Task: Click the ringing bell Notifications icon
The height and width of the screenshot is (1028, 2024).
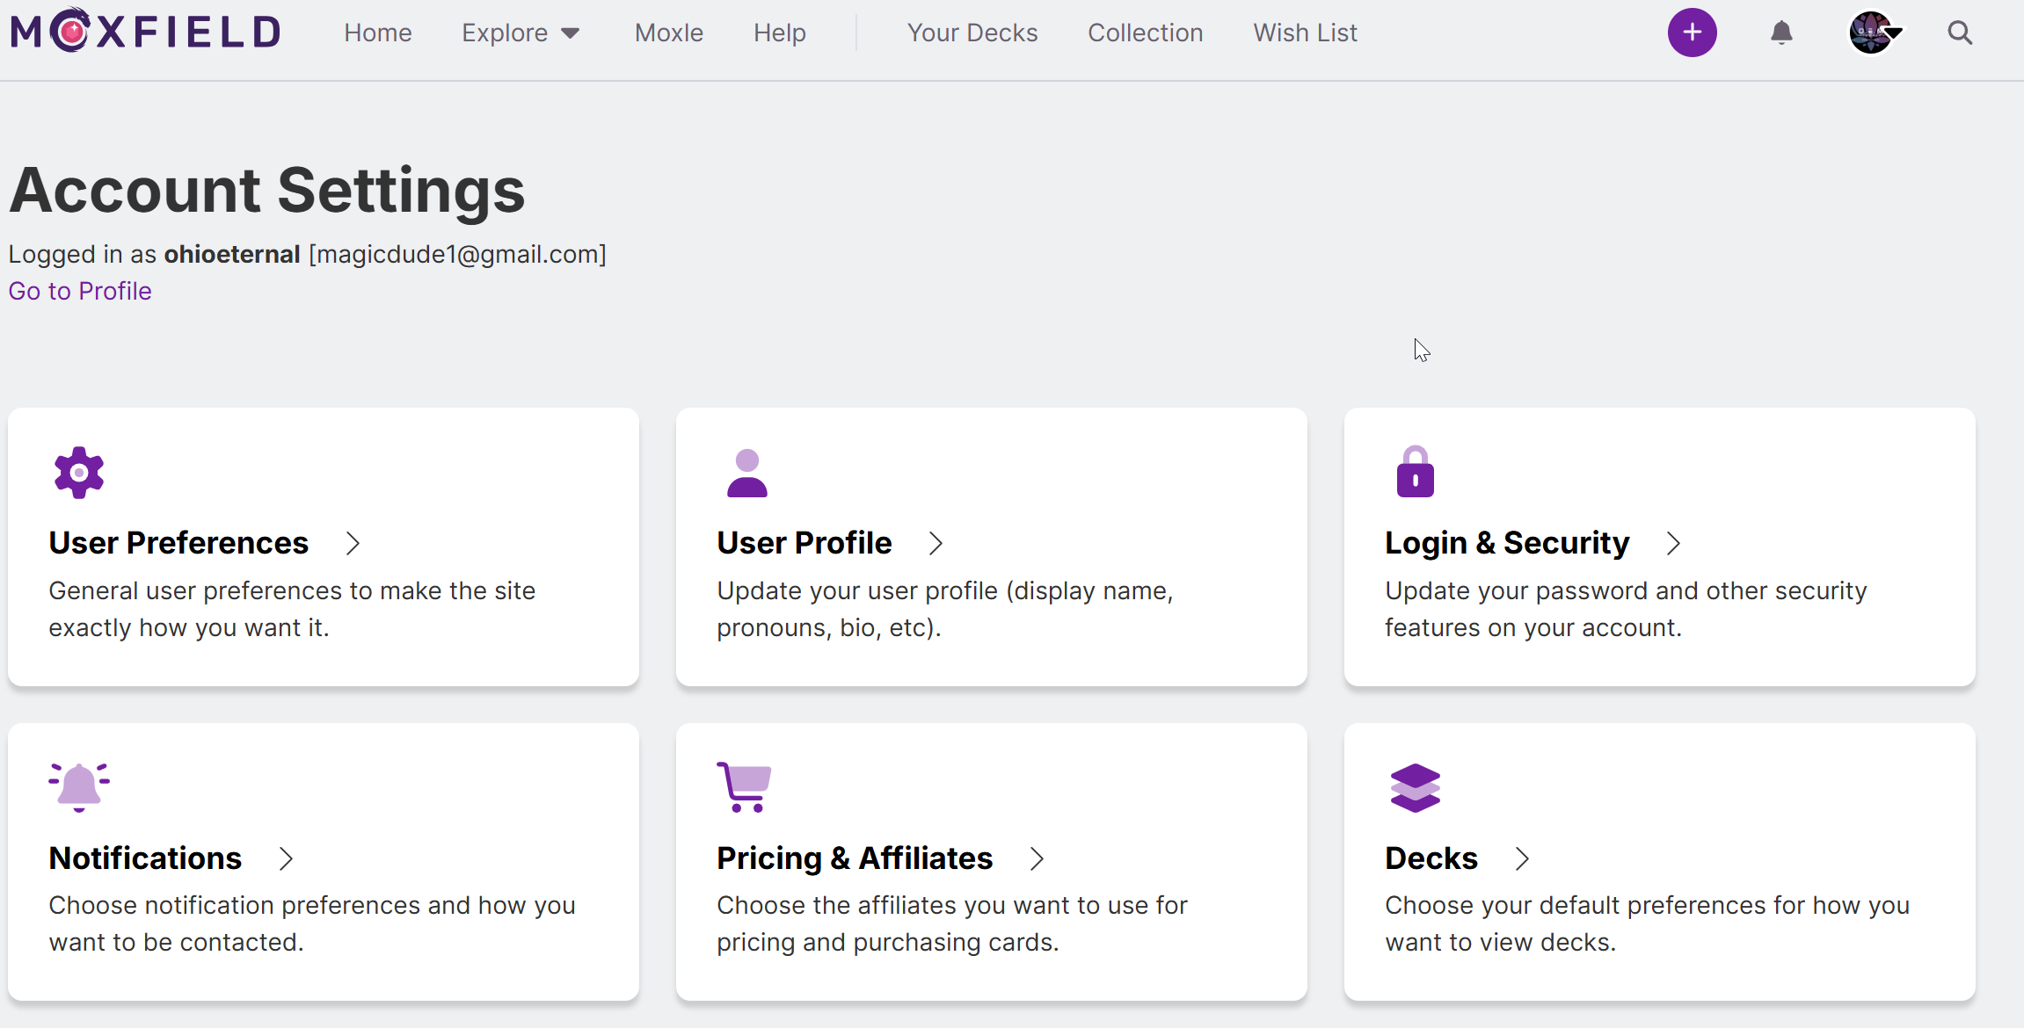Action: tap(79, 787)
